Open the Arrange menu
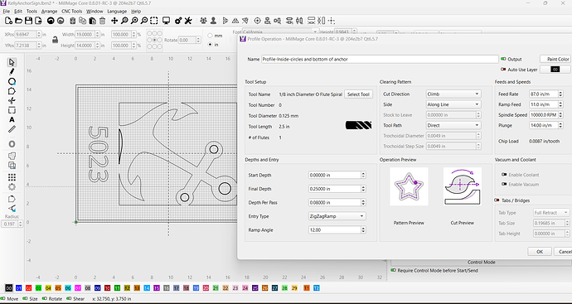This screenshot has width=572, height=304. [49, 12]
